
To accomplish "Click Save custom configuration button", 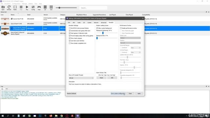I will 118,93.
